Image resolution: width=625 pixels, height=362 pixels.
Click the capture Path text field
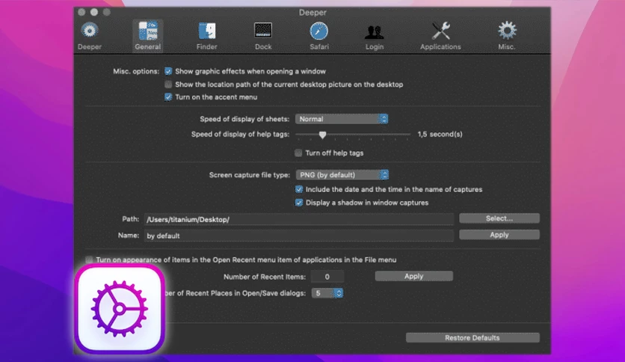point(299,219)
